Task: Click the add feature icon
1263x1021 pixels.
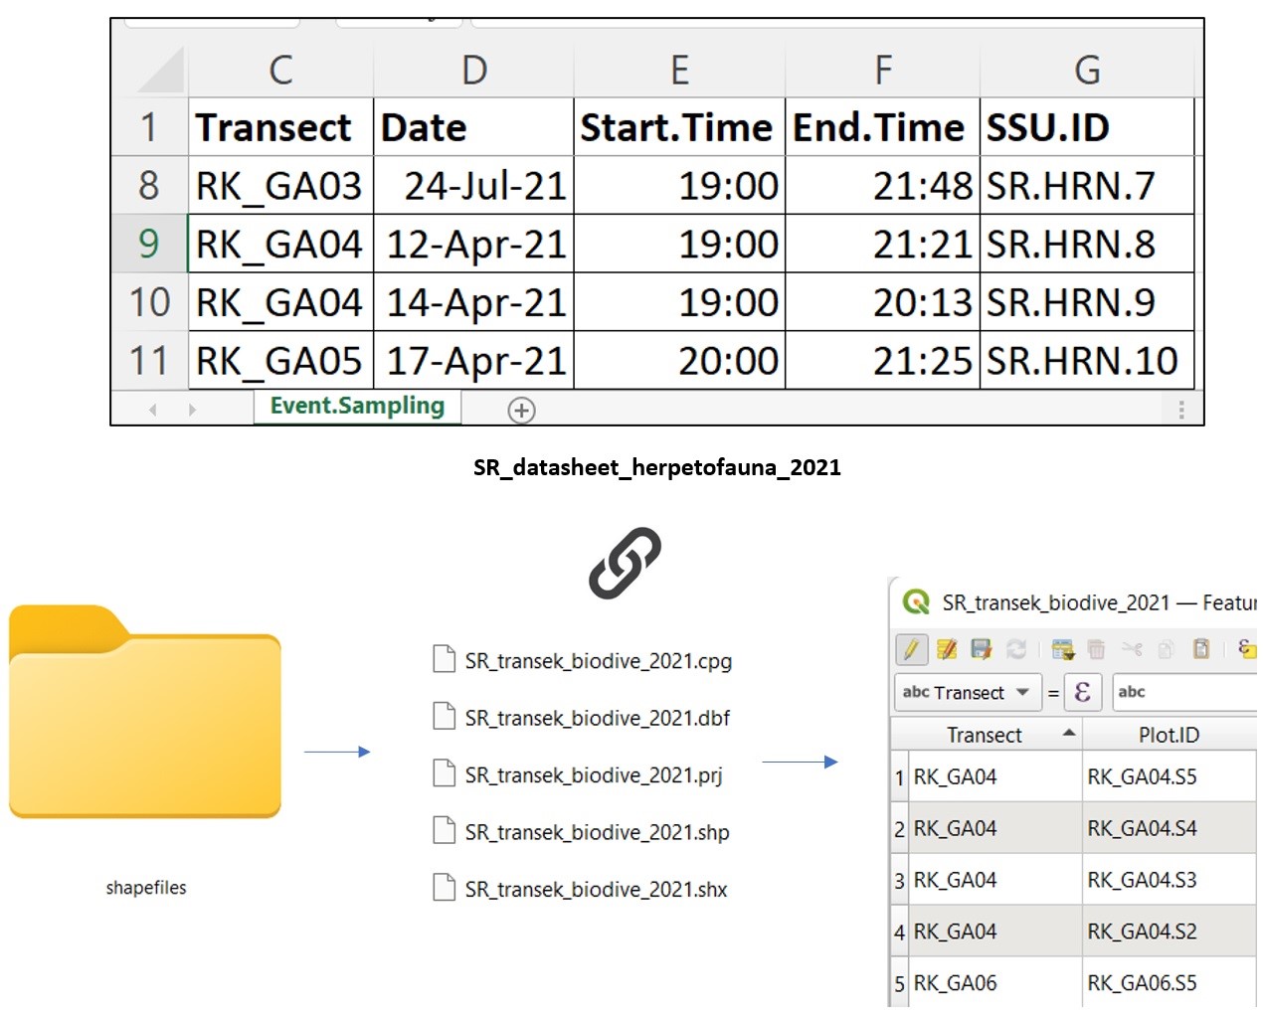Action: 1063,649
